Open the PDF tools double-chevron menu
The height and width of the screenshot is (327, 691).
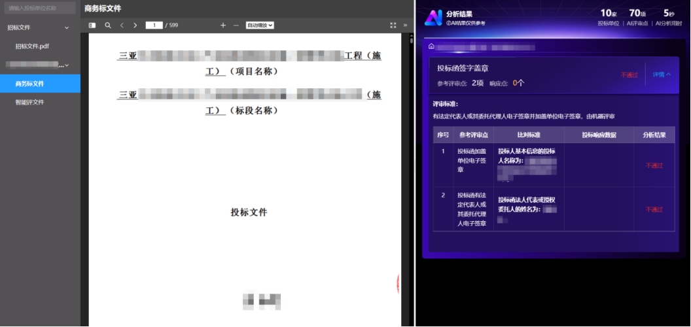(x=405, y=26)
